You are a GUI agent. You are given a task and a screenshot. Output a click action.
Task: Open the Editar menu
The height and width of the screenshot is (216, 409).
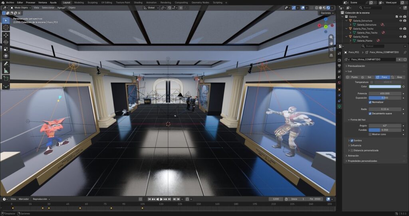pyautogui.click(x=20, y=3)
